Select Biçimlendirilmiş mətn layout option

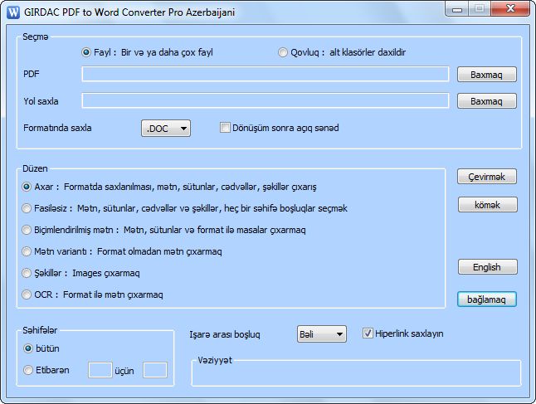(27, 230)
